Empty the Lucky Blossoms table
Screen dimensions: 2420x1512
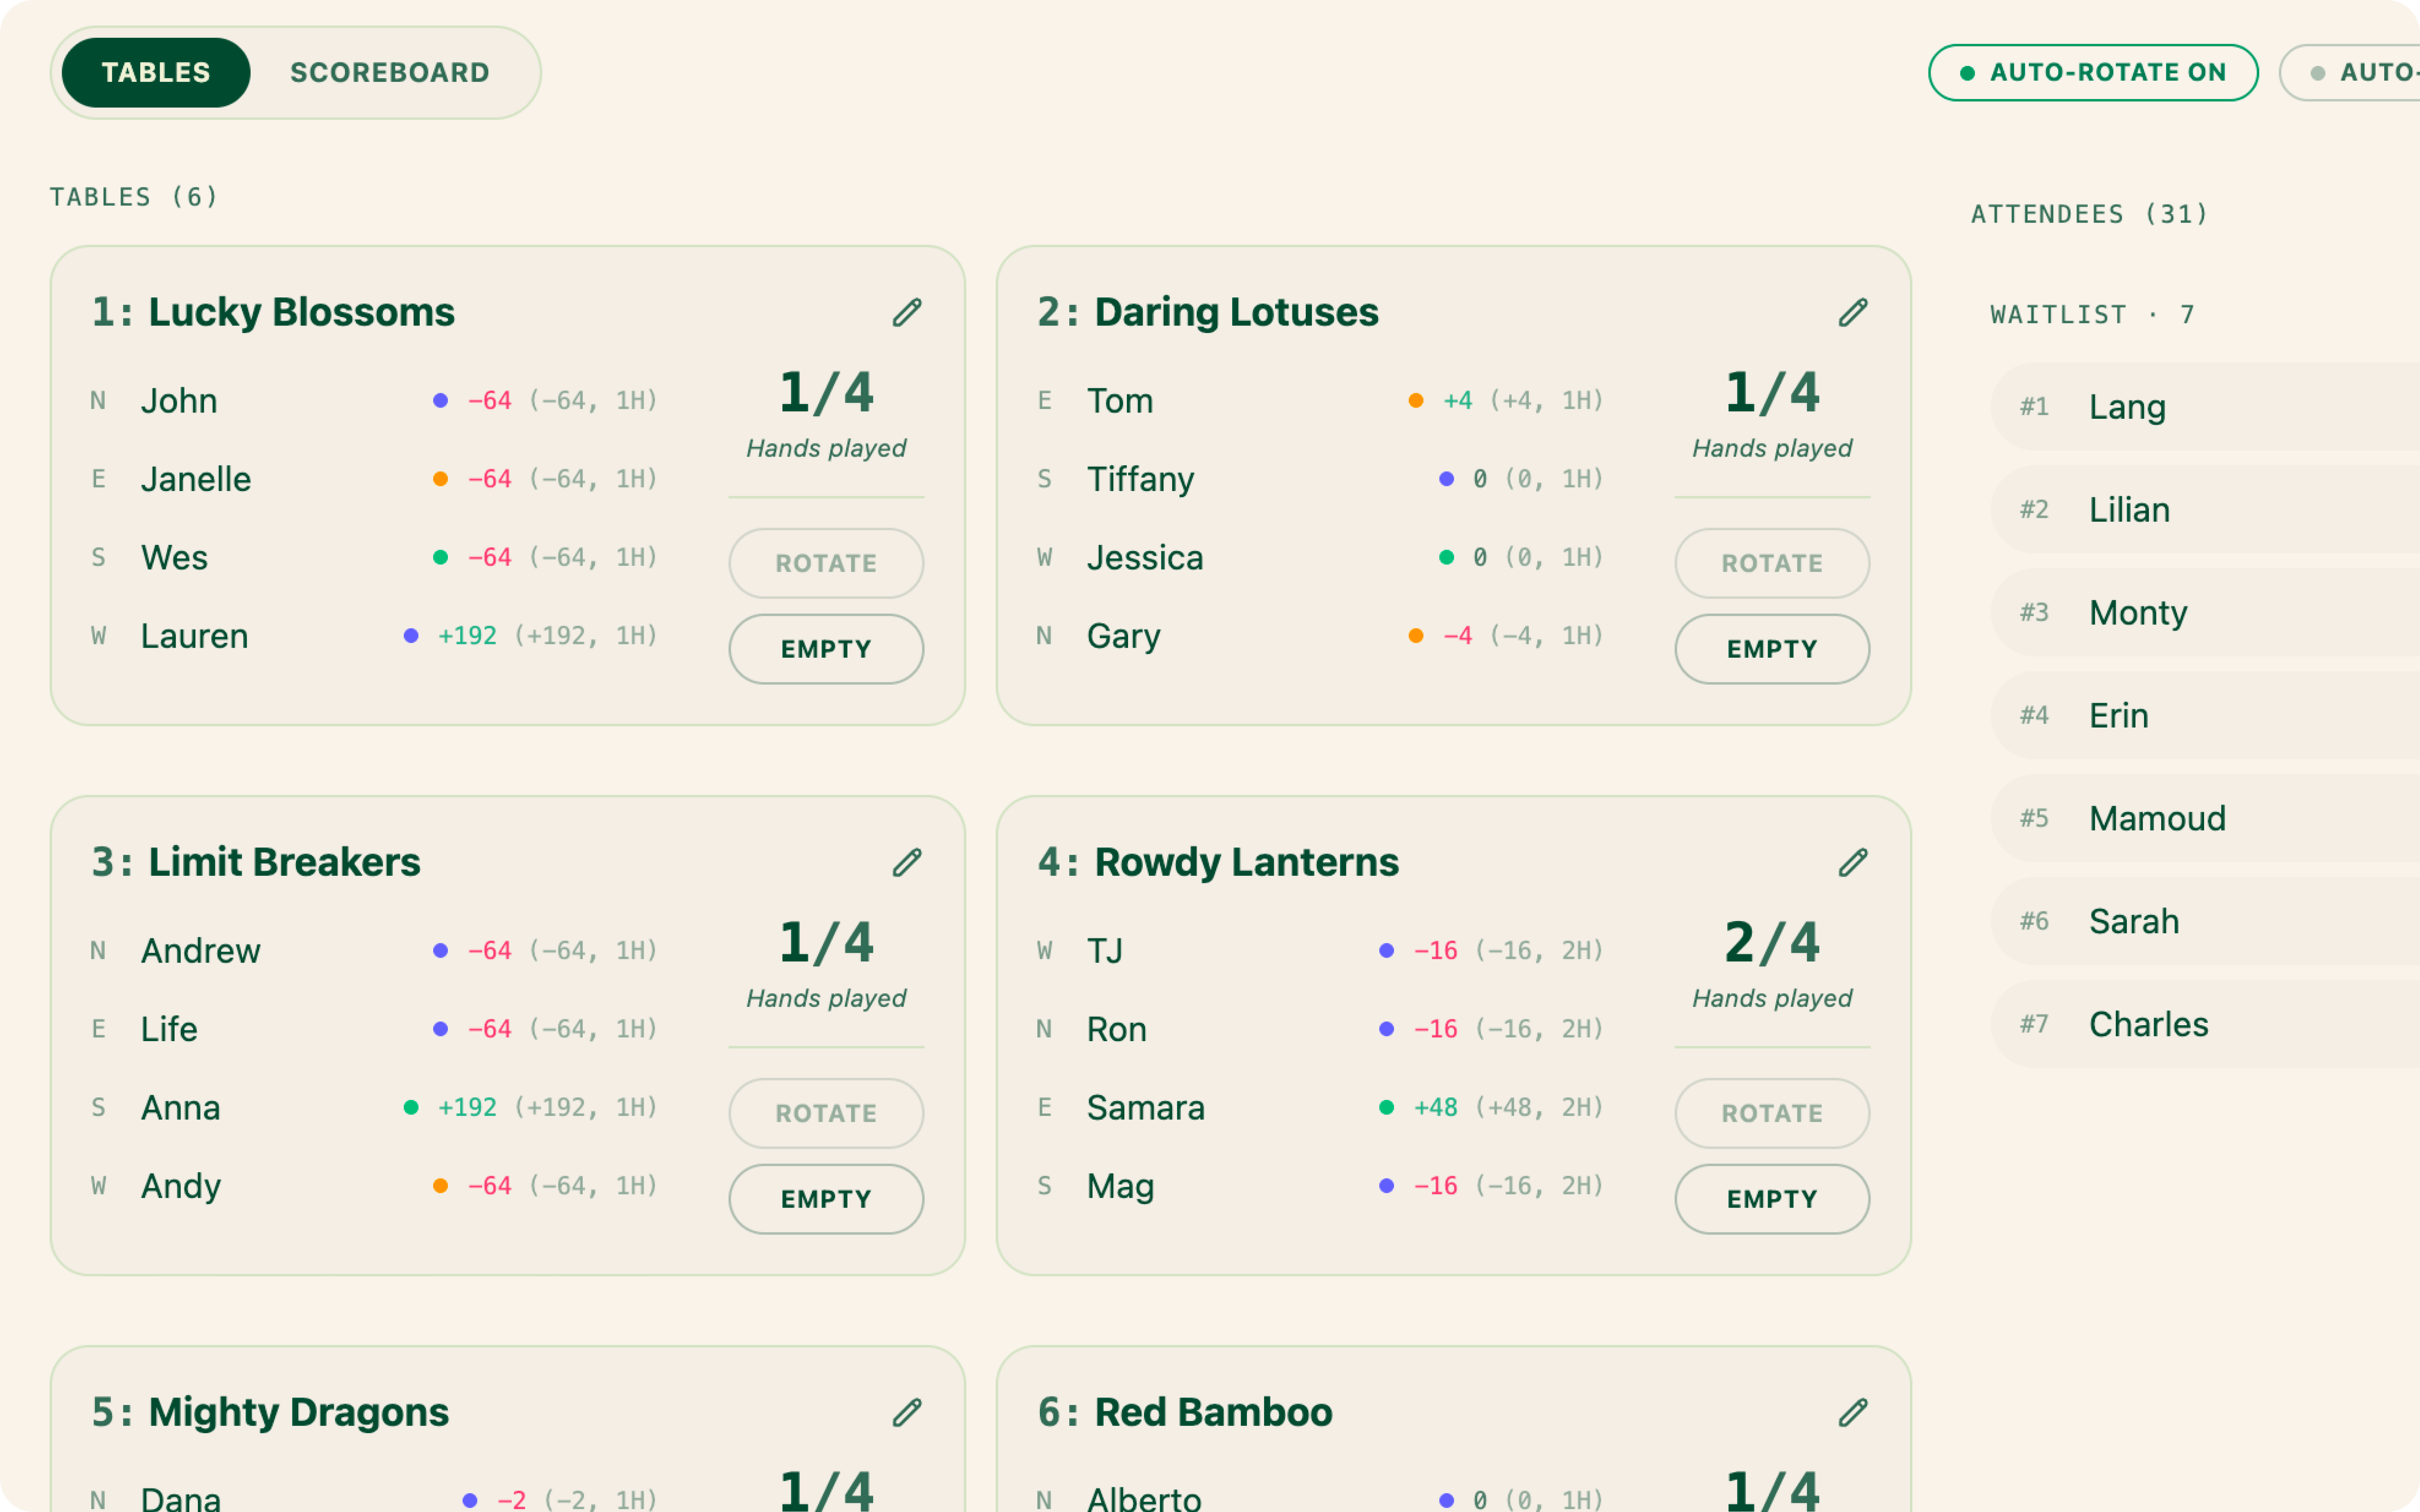[x=826, y=649]
